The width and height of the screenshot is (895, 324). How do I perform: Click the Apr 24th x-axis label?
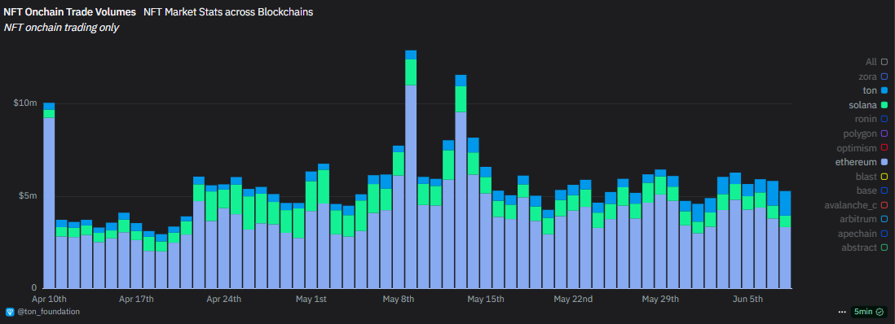coord(223,300)
